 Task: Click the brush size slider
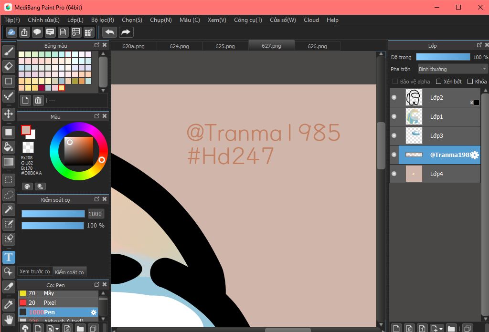tap(53, 214)
